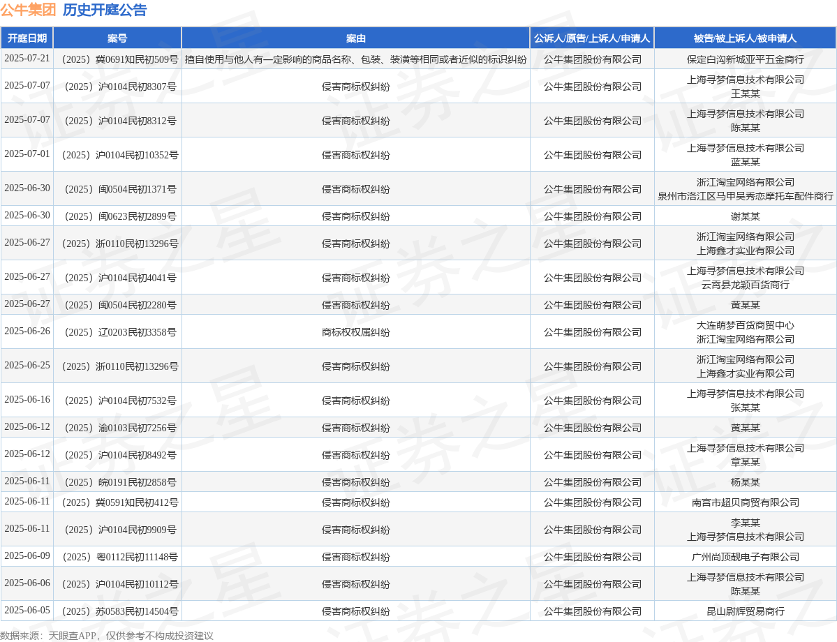Click defendant name 王某某
This screenshot has height=642, width=837.
745,94
